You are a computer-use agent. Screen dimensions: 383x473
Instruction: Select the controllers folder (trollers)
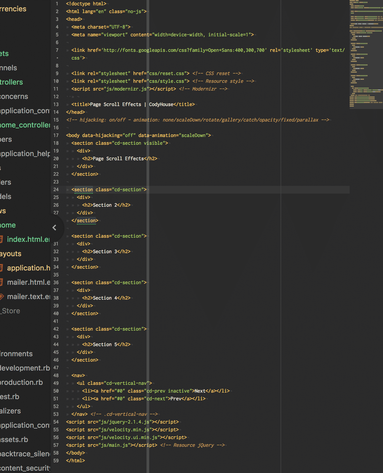click(x=12, y=82)
